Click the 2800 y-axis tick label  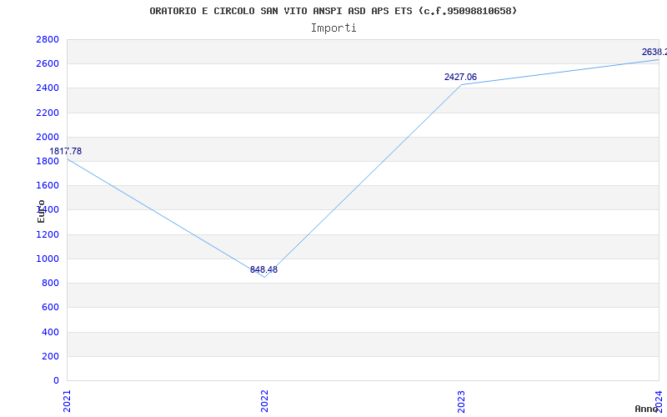(x=48, y=40)
